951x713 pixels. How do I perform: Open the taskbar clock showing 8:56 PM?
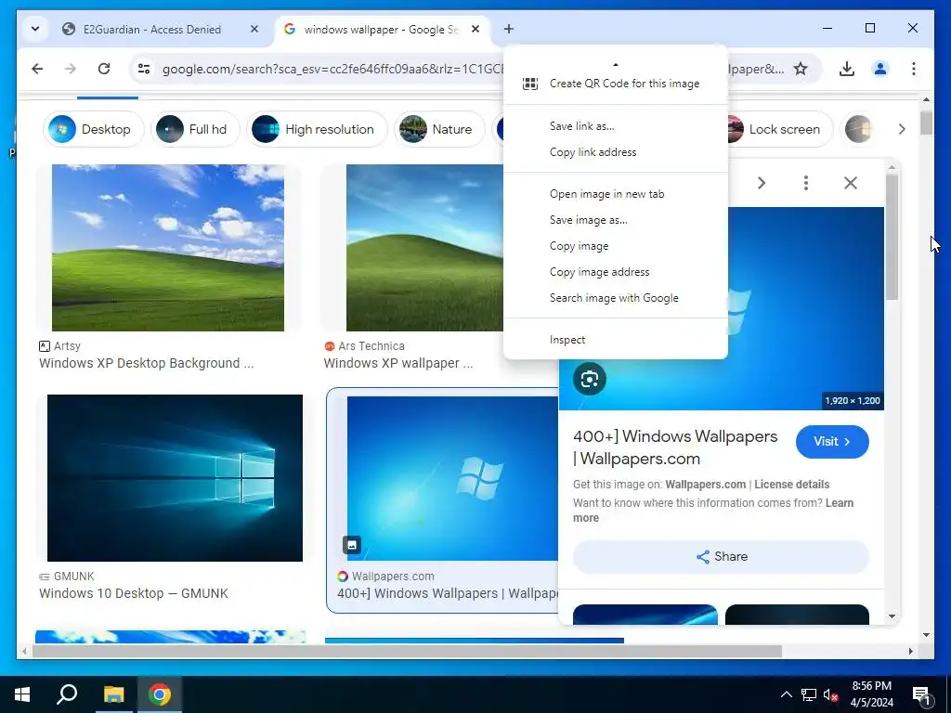point(871,694)
